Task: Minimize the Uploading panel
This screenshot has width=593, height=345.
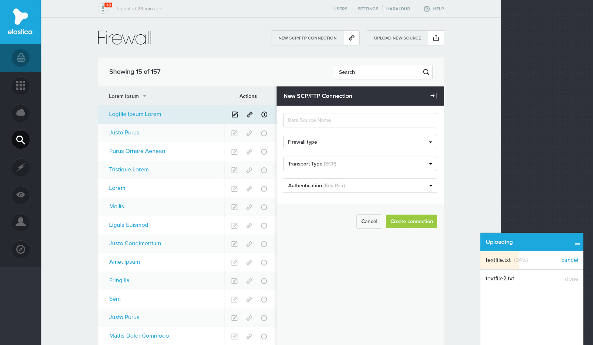Action: click(577, 243)
